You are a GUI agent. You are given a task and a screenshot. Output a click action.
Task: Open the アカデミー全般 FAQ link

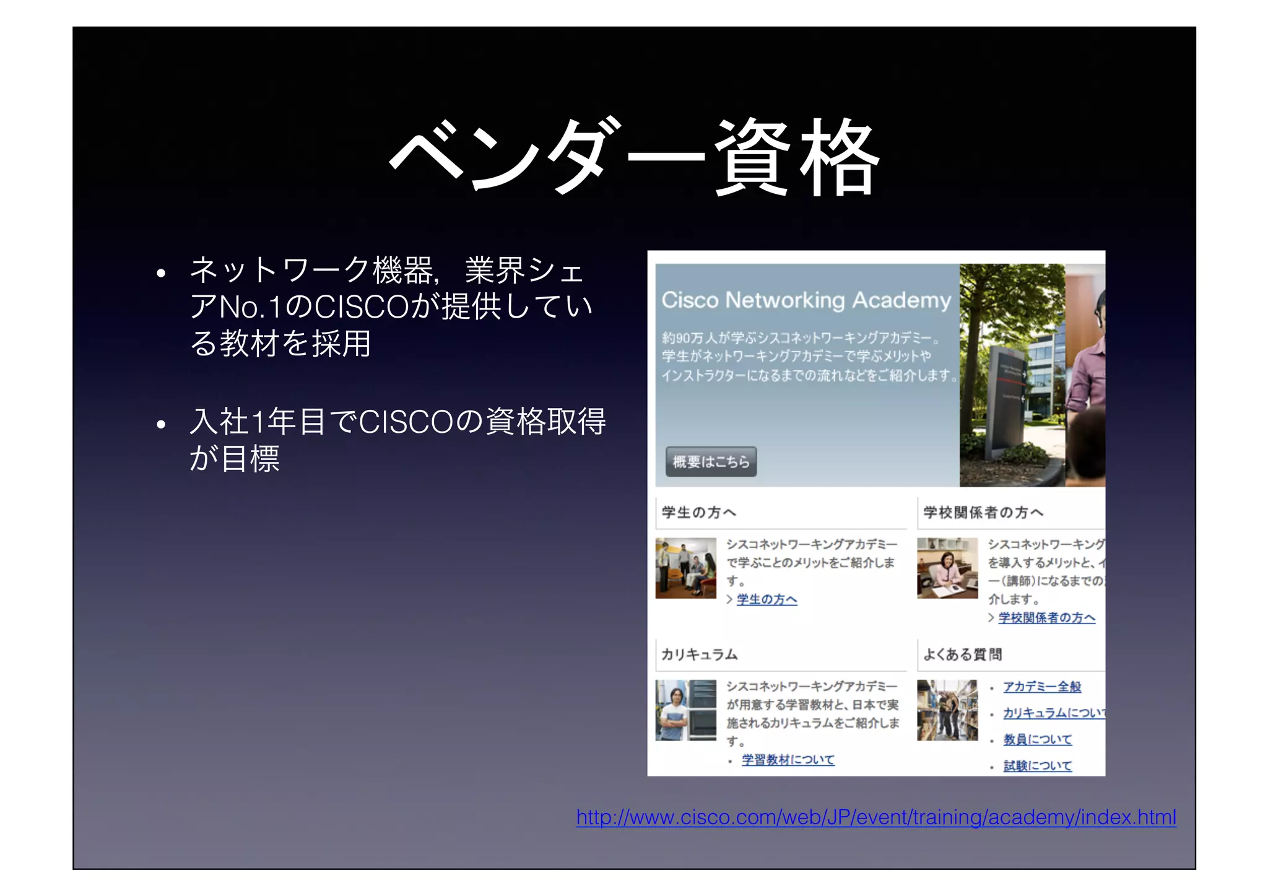pyautogui.click(x=1042, y=687)
